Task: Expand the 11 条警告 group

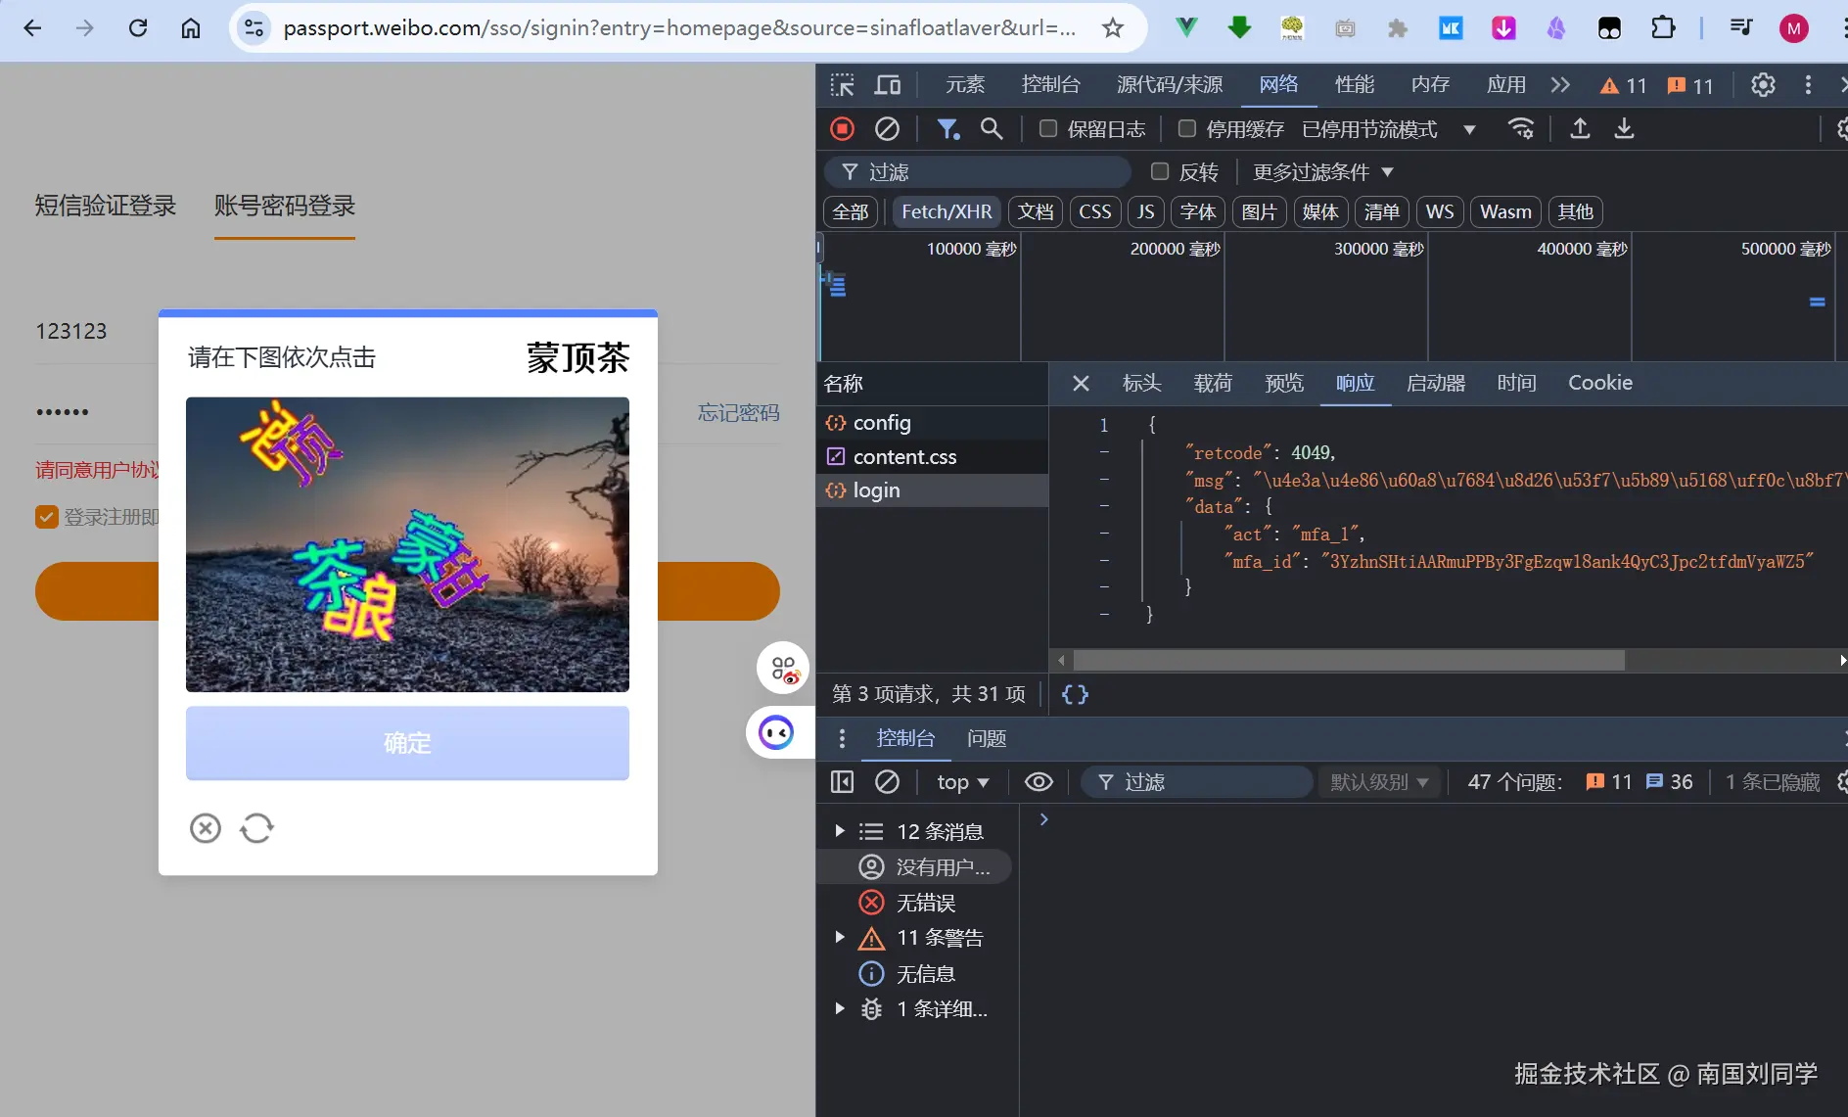Action: 840,937
